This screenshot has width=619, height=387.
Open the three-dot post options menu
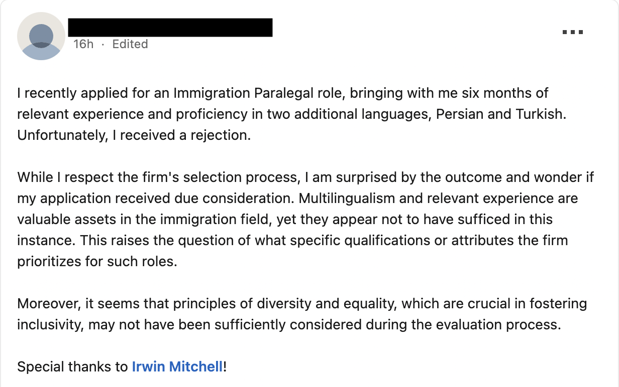(x=573, y=32)
